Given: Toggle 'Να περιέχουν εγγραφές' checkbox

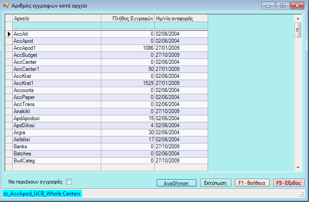Looking at the screenshot, I should [69, 182].
